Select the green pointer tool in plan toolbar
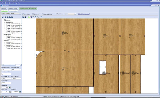Screen dimensions: 160x98 (x=29, y=17)
